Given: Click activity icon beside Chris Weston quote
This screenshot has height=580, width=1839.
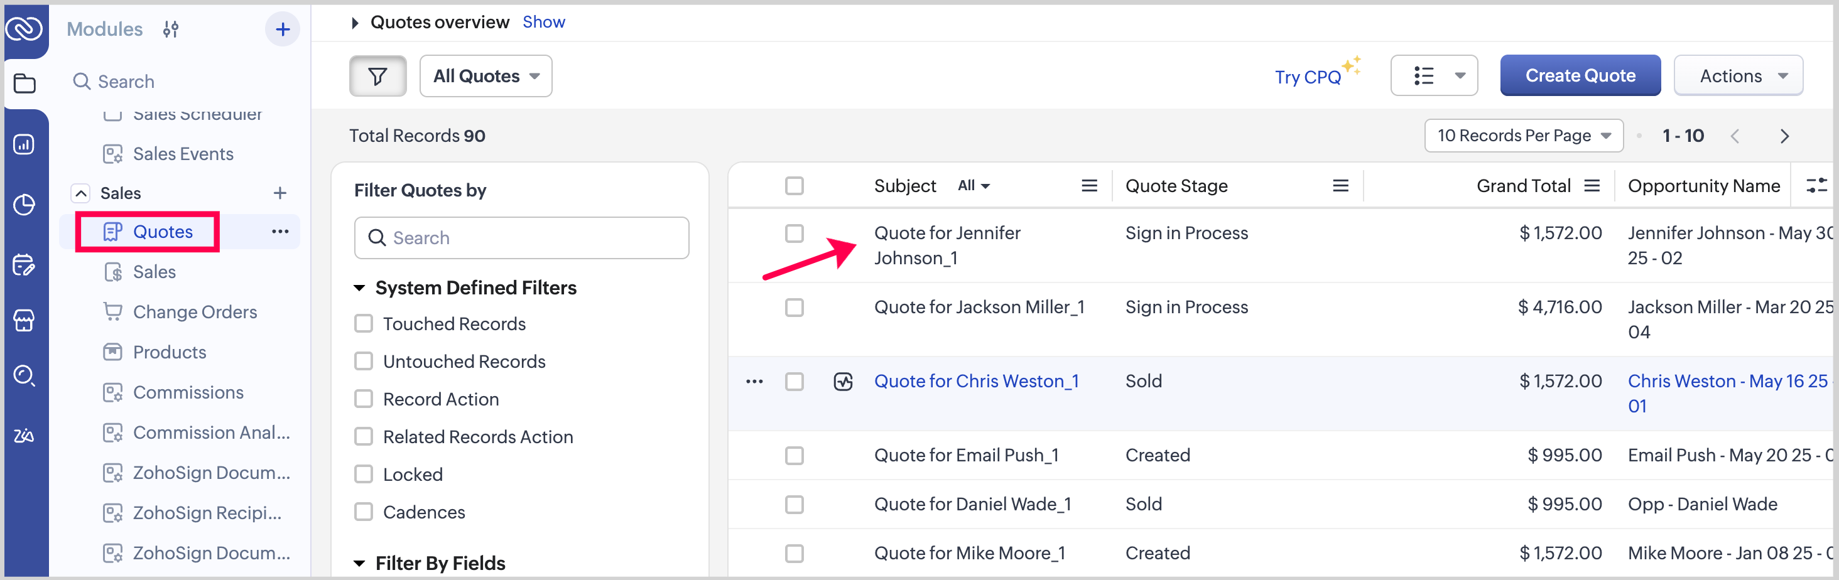Looking at the screenshot, I should pos(843,382).
